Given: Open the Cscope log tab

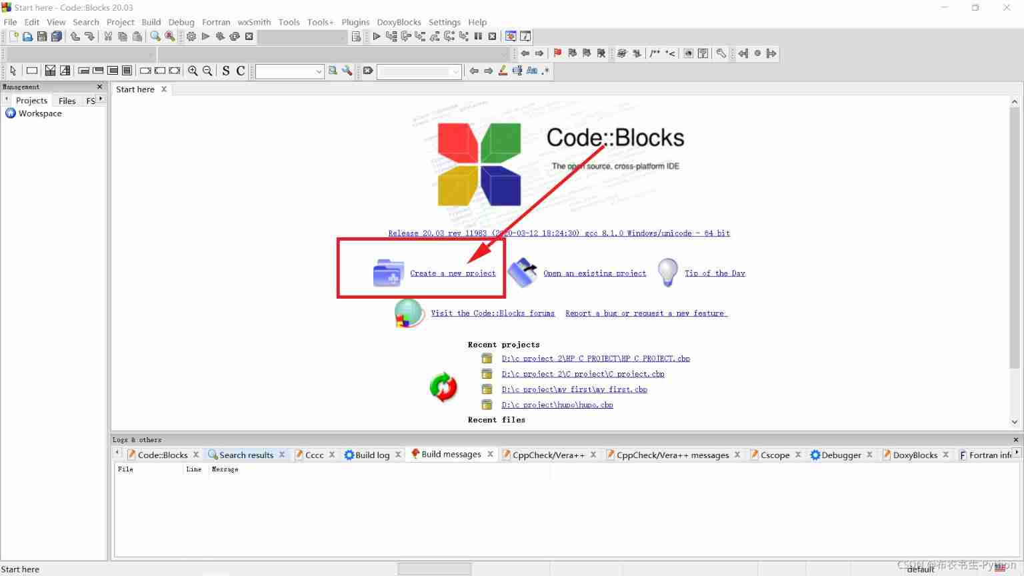Looking at the screenshot, I should (775, 455).
